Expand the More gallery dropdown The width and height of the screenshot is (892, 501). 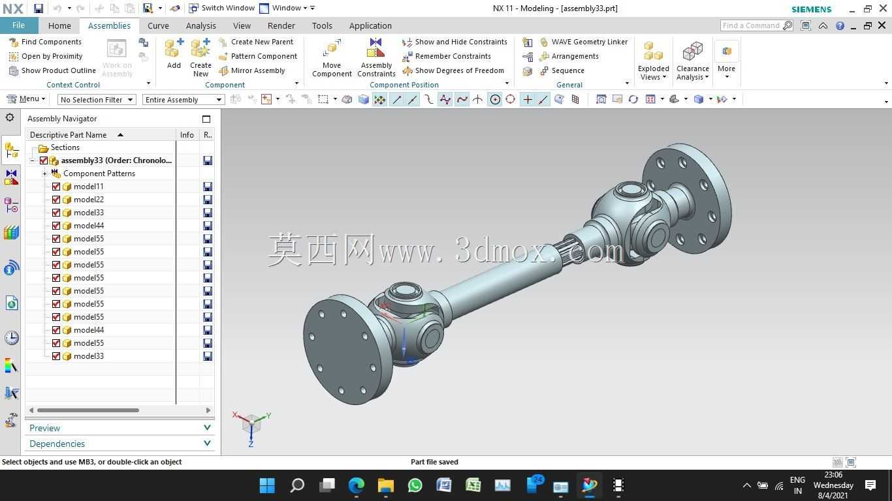726,61
